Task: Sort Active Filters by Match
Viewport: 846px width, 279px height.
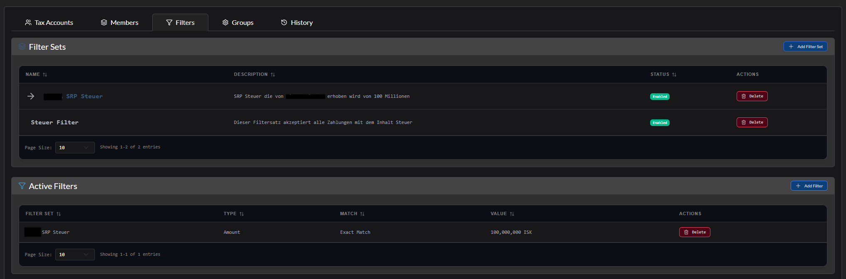Action: (352, 214)
